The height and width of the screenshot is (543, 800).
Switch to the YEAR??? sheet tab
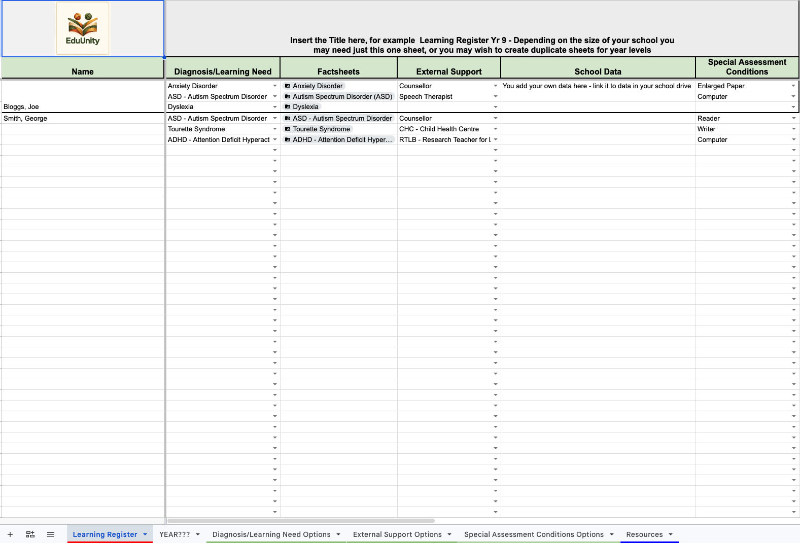[x=175, y=534]
